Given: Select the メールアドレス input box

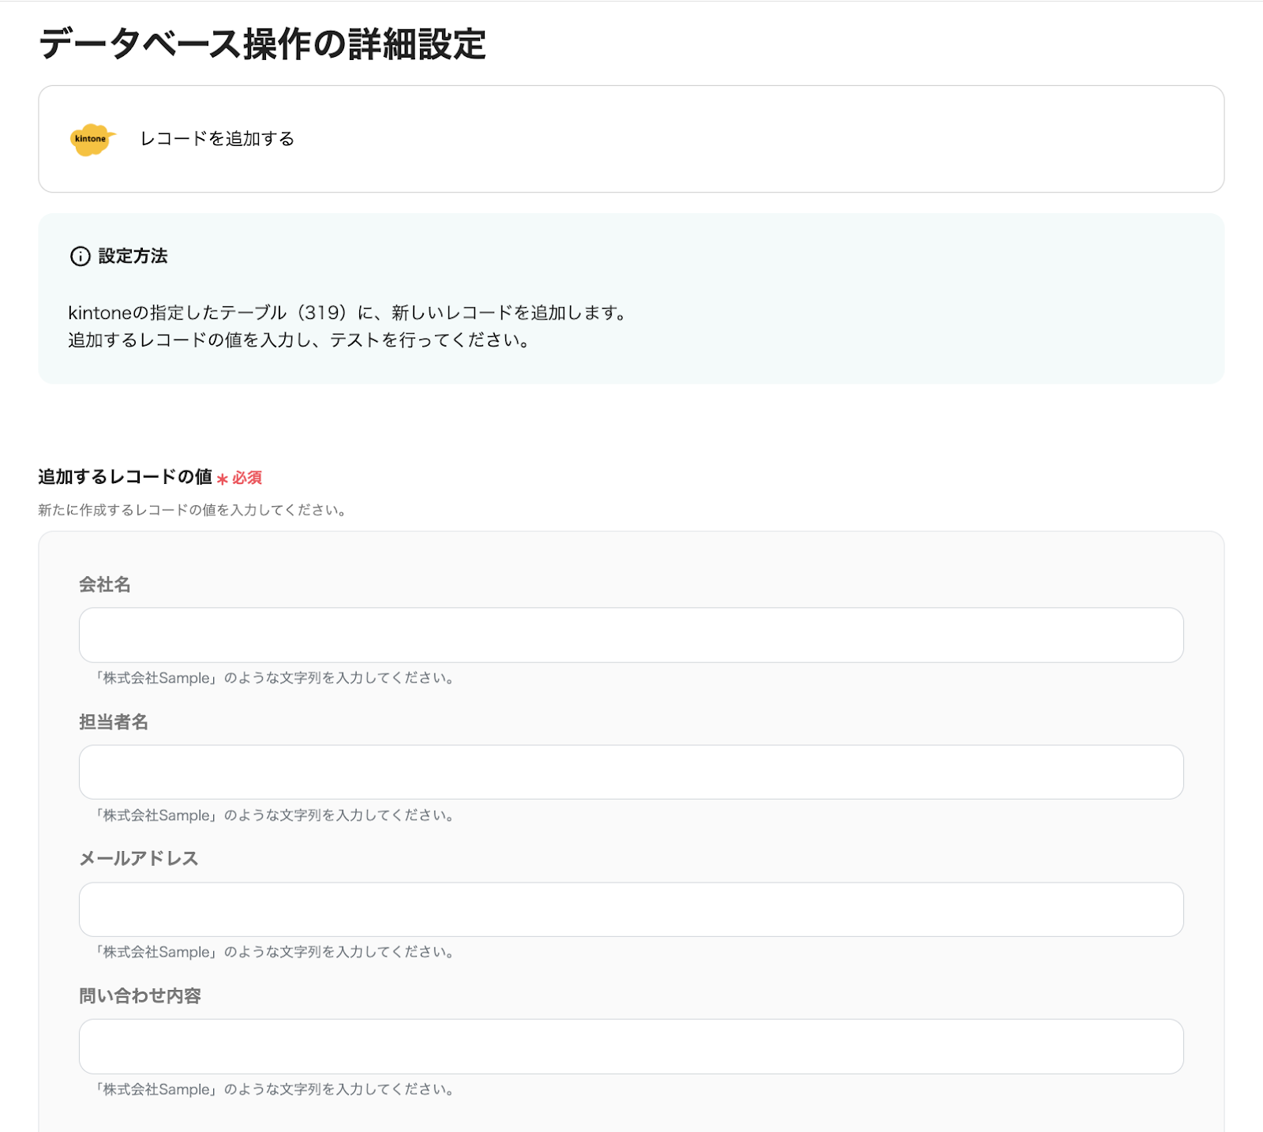Looking at the screenshot, I should 631,909.
